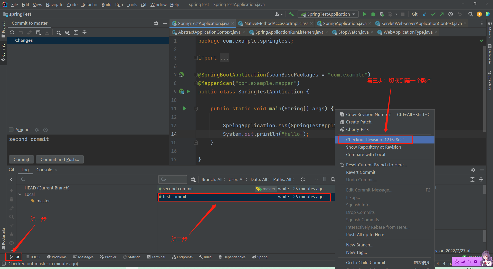Open Branch: All filter dropdown
493x269 pixels.
pos(213,179)
